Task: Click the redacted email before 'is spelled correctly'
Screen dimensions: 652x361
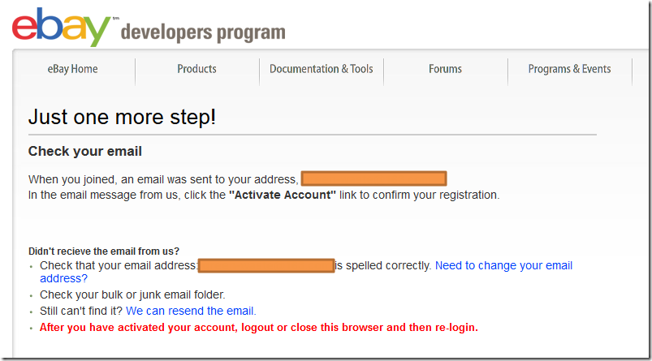Action: pos(266,265)
